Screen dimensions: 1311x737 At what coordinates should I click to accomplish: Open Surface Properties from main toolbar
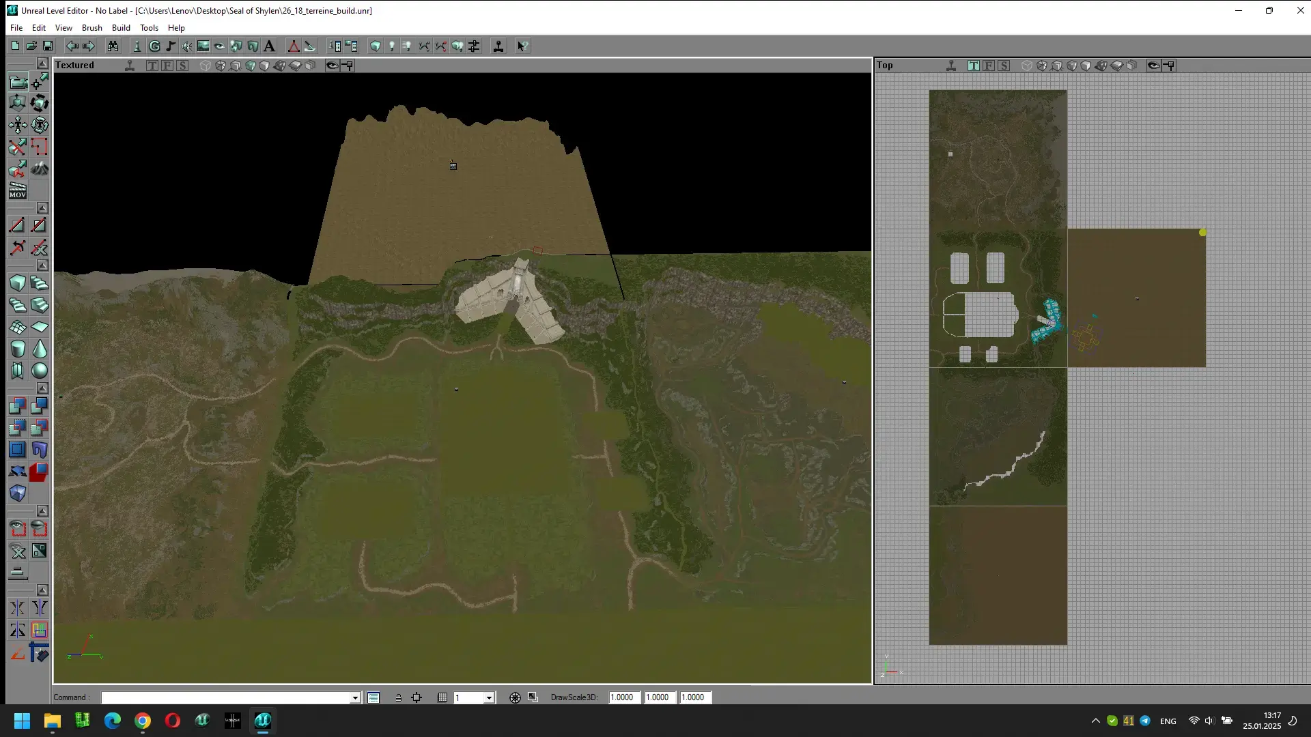point(352,46)
